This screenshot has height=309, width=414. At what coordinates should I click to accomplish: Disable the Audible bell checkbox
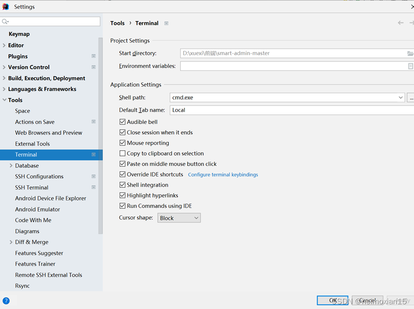[x=123, y=122]
